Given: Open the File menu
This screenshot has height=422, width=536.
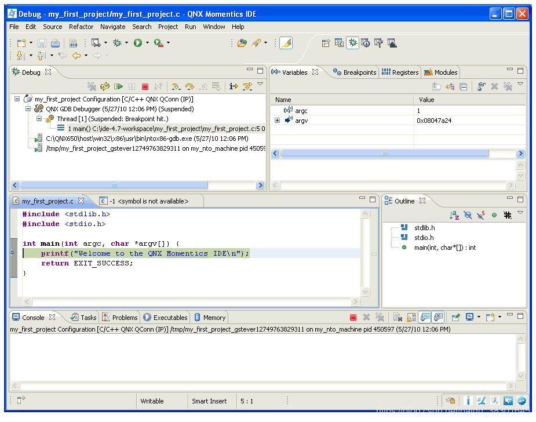Looking at the screenshot, I should pyautogui.click(x=14, y=27).
